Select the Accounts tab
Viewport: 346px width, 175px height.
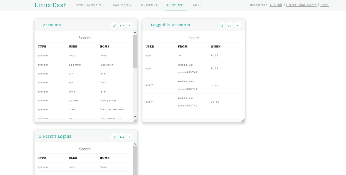175,5
